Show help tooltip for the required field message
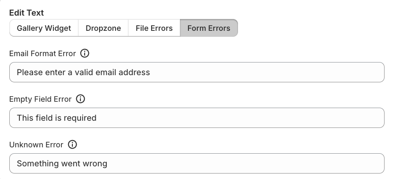 (x=80, y=99)
